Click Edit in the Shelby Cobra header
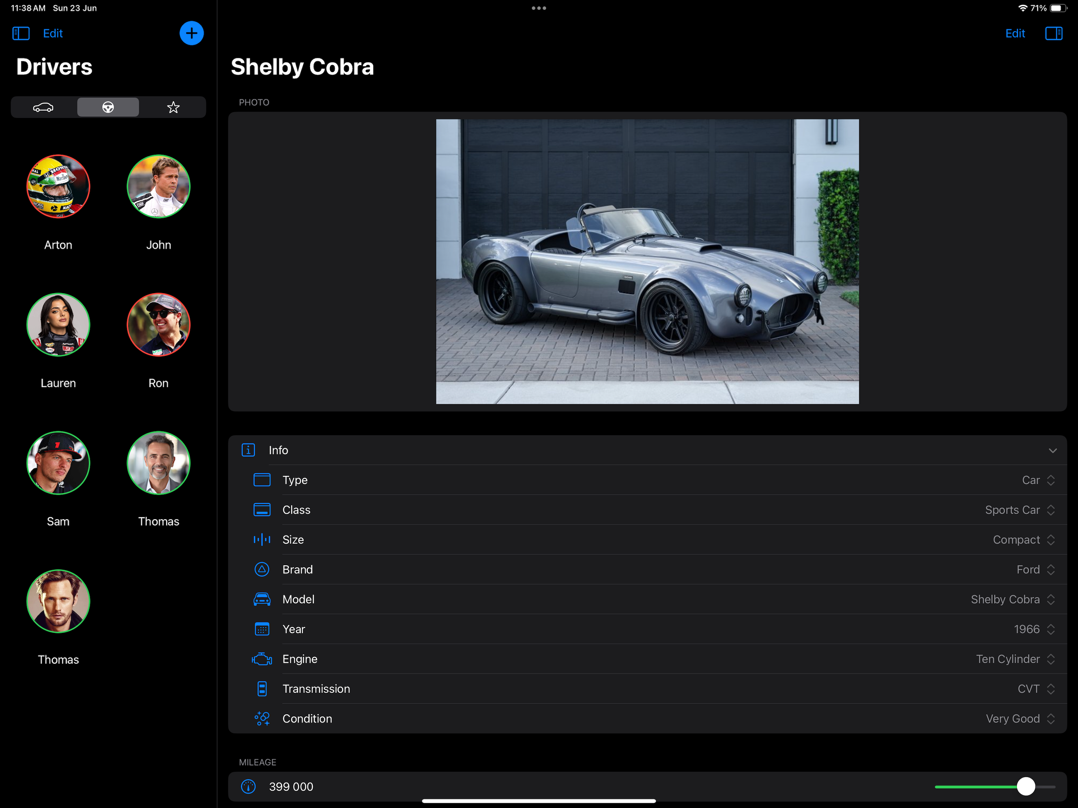The image size is (1078, 808). pos(1015,33)
